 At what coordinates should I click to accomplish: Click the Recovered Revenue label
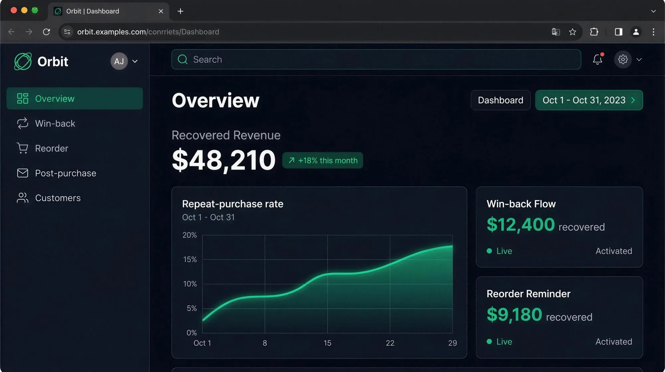click(x=226, y=135)
